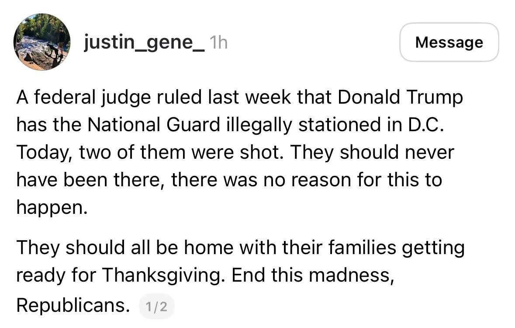Click the word "happen." ending first paragraph
The height and width of the screenshot is (328, 515).
[x=49, y=207]
